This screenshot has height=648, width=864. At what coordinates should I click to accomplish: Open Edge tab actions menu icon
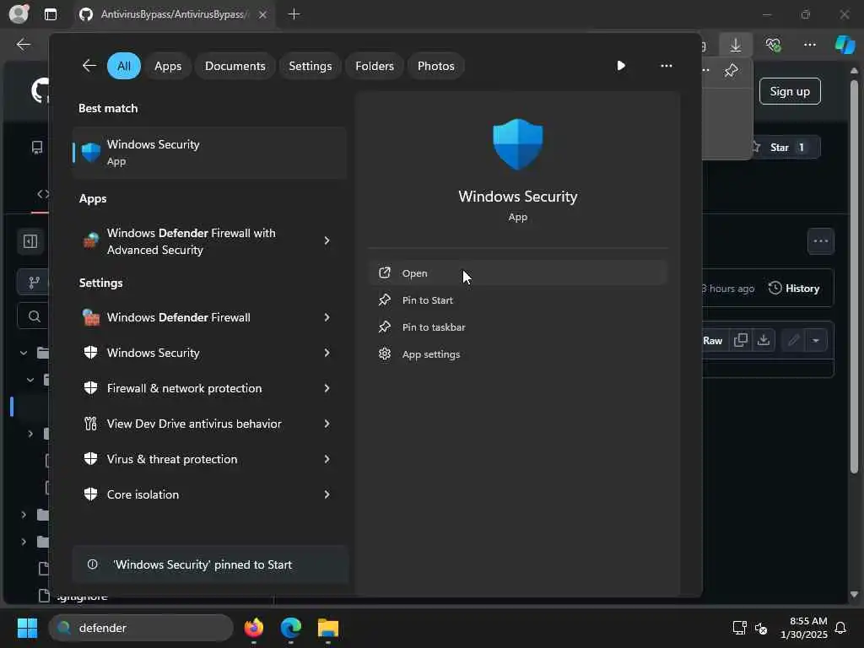point(50,14)
